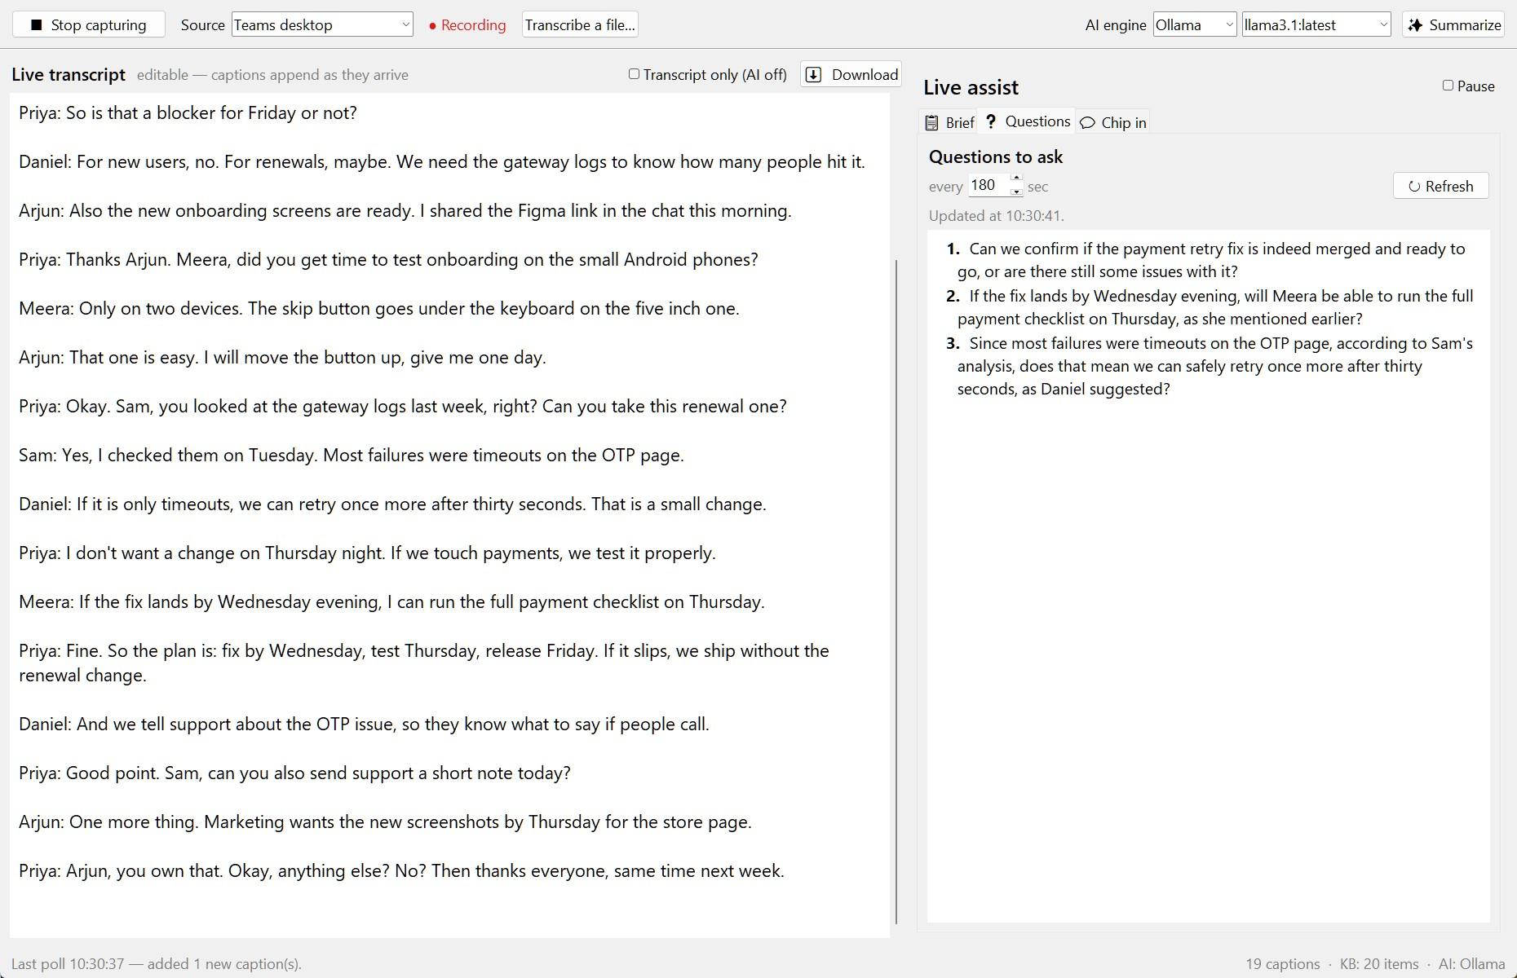Click Arjun's line about the Figma link
1517x978 pixels.
405,210
